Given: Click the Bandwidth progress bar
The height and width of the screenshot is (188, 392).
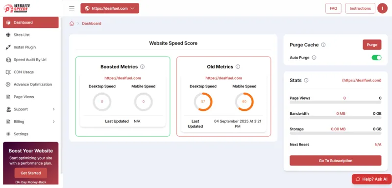Looking at the screenshot, I should [x=336, y=118].
